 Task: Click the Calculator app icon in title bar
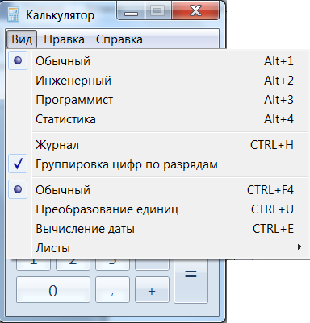pyautogui.click(x=13, y=14)
